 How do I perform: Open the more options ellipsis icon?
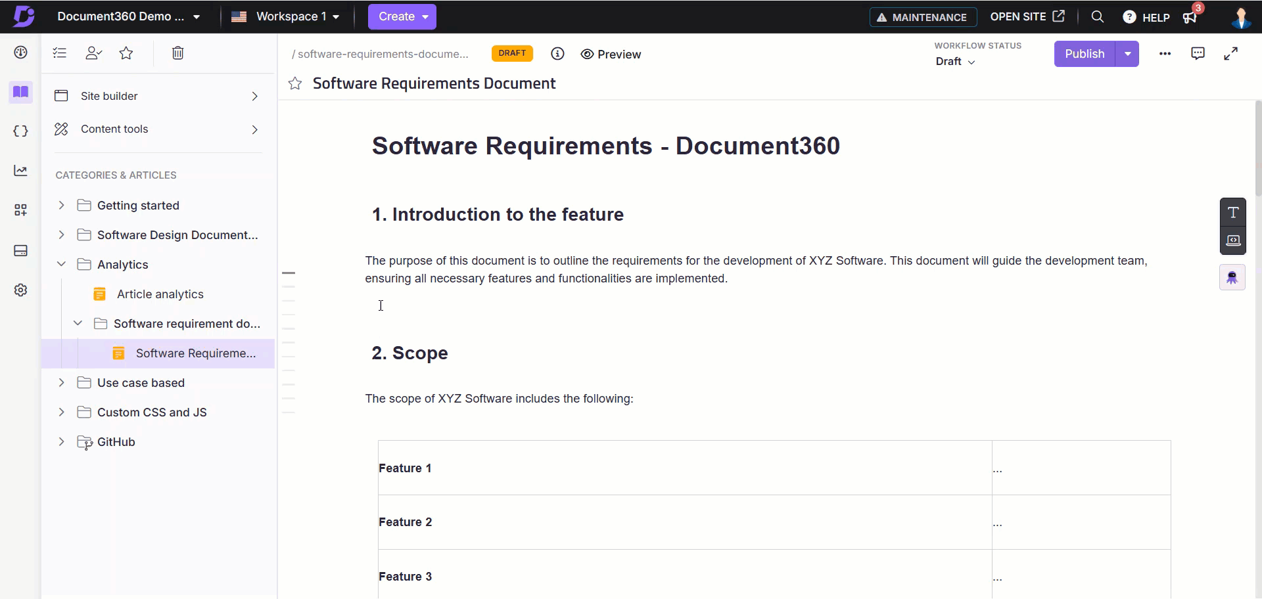[x=1165, y=54]
